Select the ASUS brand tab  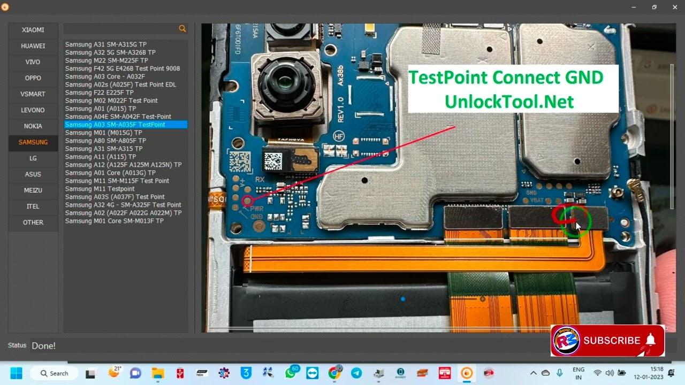33,174
